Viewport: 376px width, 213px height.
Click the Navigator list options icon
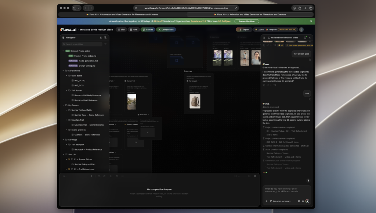pyautogui.click(x=101, y=38)
